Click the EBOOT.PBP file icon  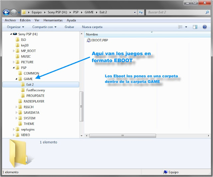coord(89,40)
